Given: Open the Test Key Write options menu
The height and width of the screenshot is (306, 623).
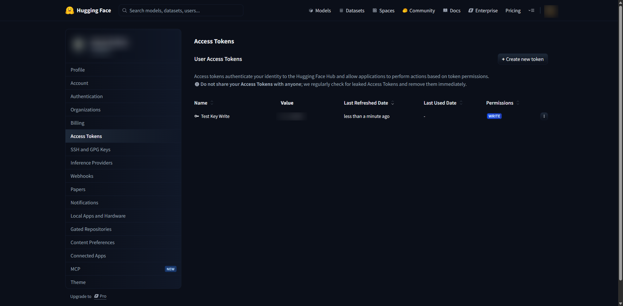Looking at the screenshot, I should [x=544, y=116].
